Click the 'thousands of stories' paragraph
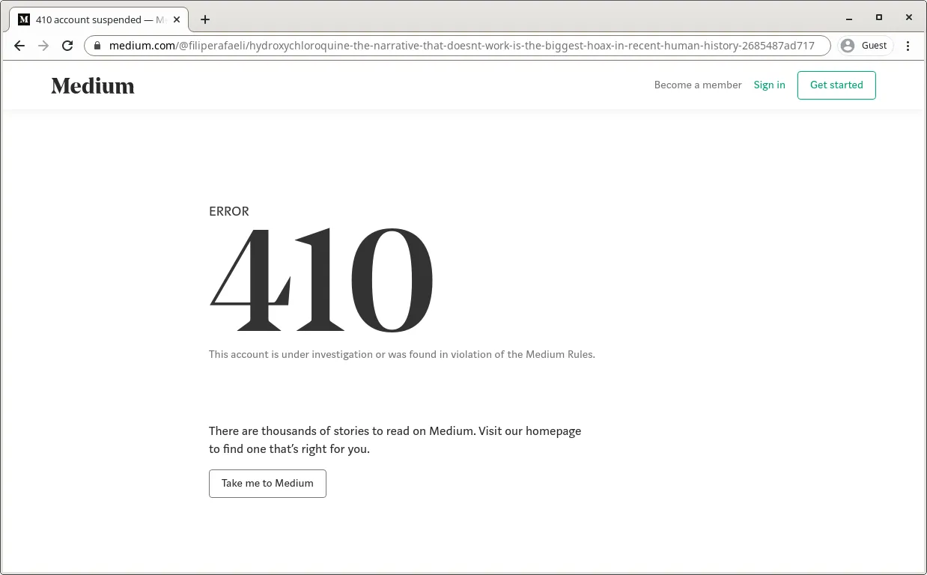The width and height of the screenshot is (927, 575). pos(395,440)
